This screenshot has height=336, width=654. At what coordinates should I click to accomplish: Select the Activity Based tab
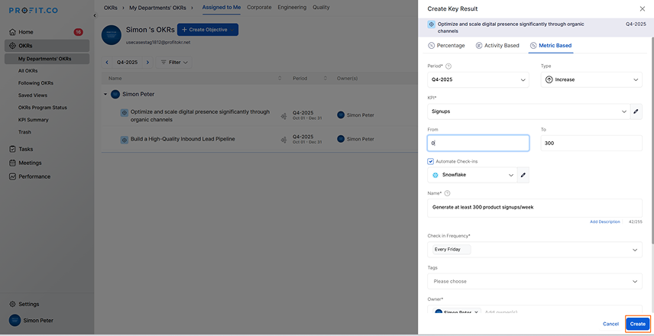[497, 46]
